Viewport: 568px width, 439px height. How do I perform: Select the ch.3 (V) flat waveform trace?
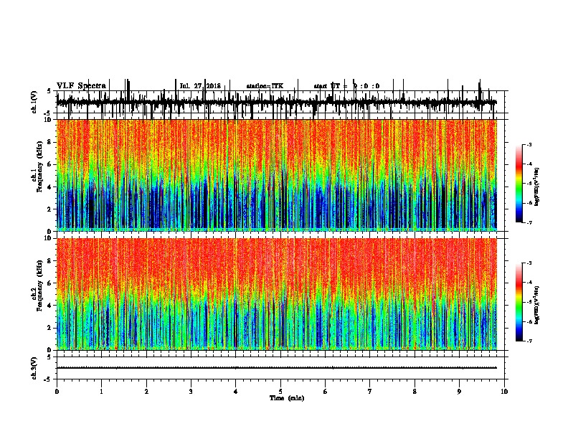click(277, 368)
